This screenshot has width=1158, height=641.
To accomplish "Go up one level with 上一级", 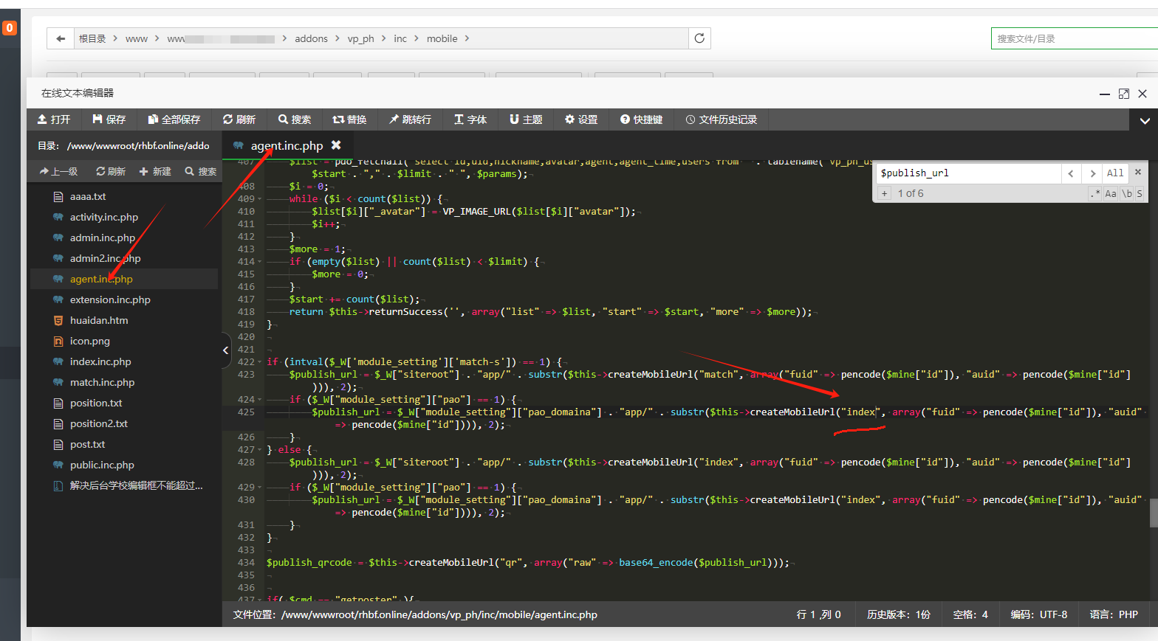I will tap(58, 171).
